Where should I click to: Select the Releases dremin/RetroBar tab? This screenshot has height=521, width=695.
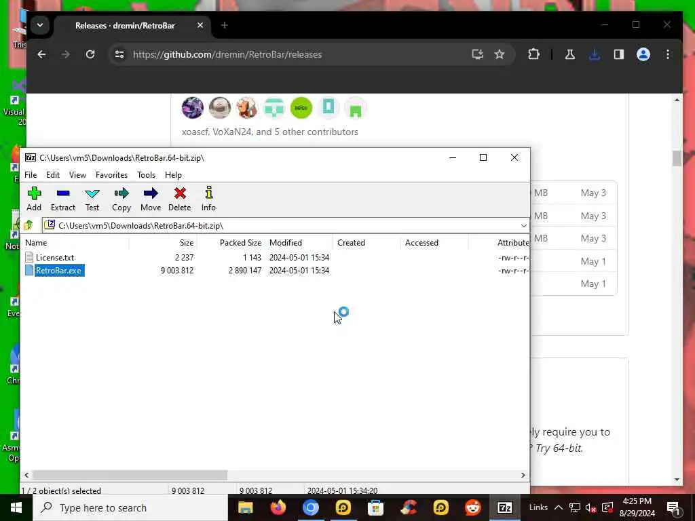pos(125,26)
